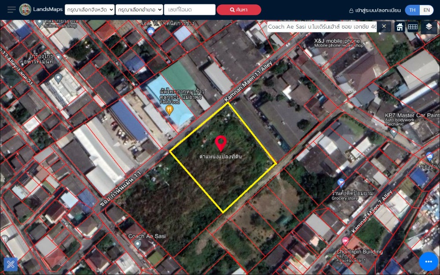Screen dimensions: 440x275
Task: Select the blue shopping bag marker
Action: click(x=150, y=31)
